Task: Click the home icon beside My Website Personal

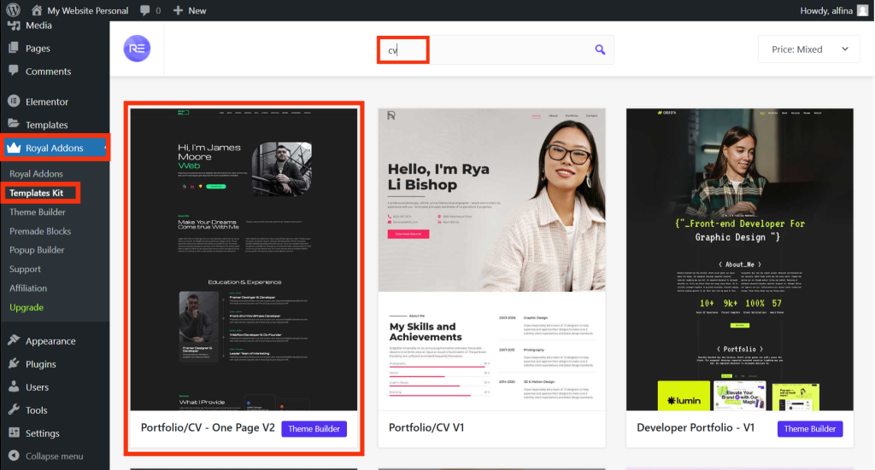Action: click(x=36, y=10)
